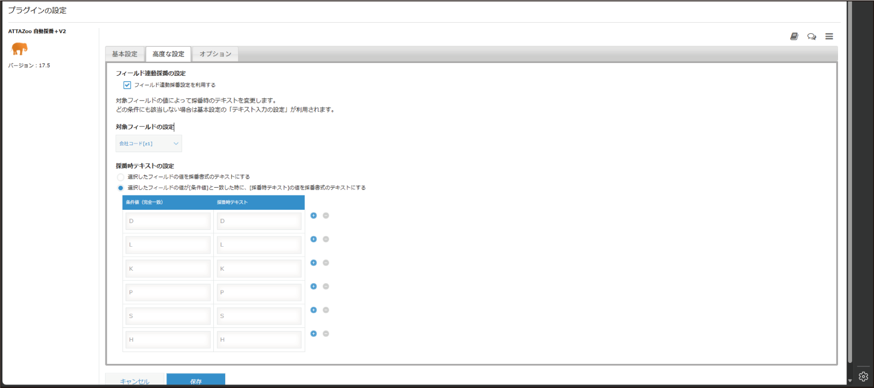Click the キャンセル button

[135, 380]
